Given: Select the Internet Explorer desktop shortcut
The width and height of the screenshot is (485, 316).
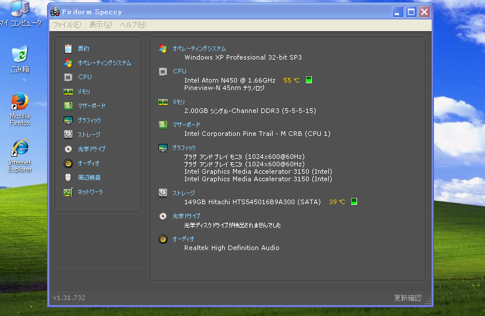Looking at the screenshot, I should tap(20, 156).
